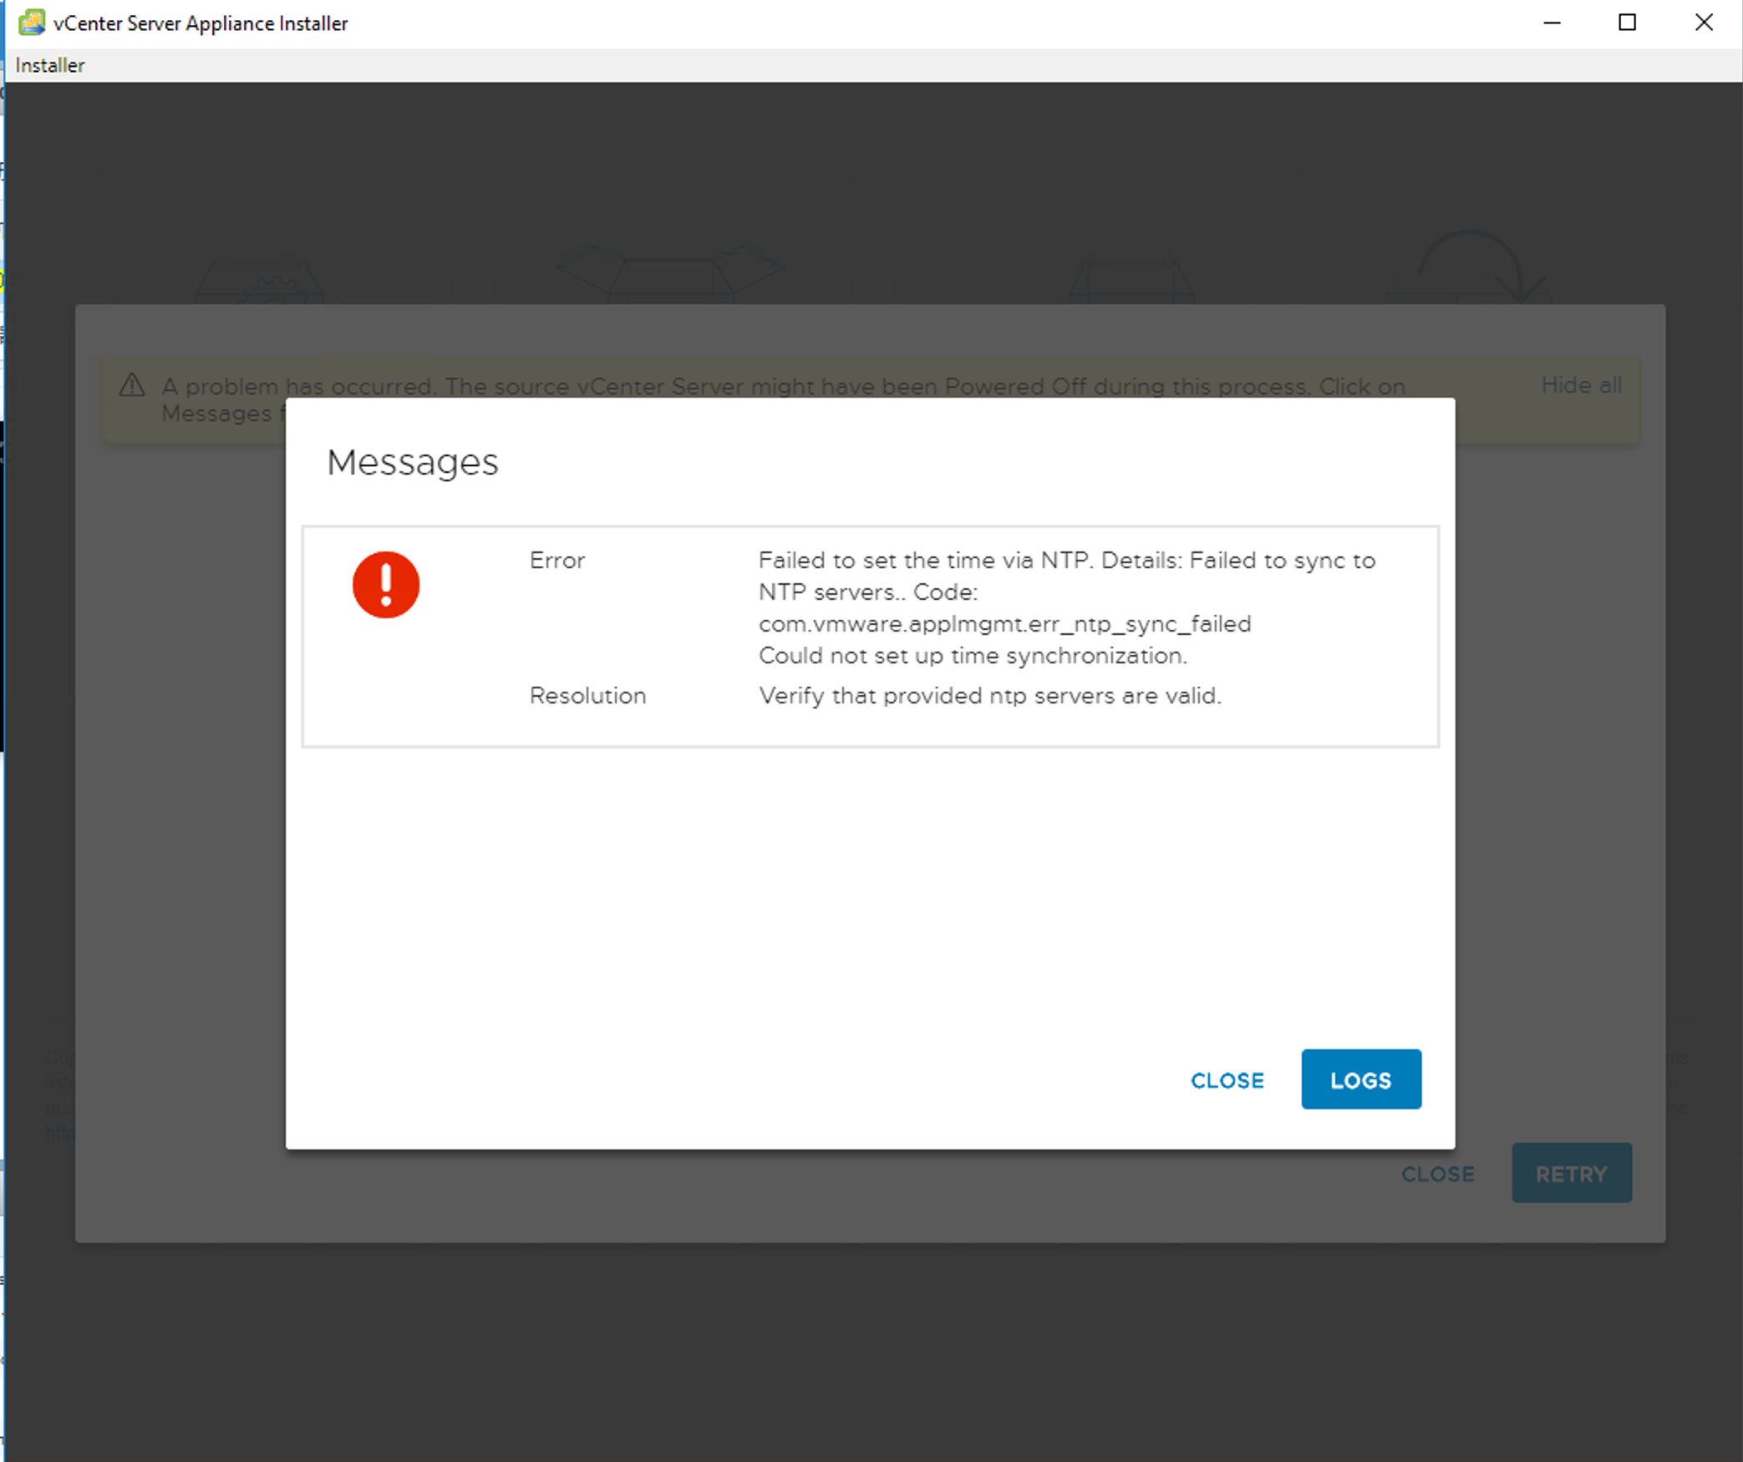Open the Installer menu

click(x=49, y=65)
